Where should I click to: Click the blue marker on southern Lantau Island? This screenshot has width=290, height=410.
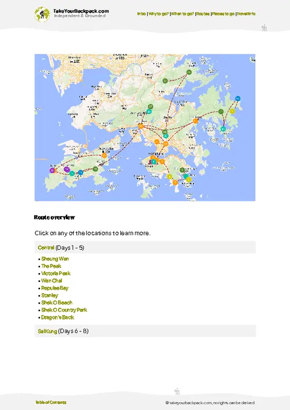(80, 172)
